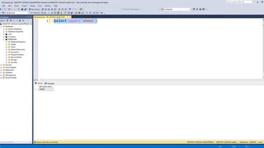Open the editor zoom level dropdown
The width and height of the screenshot is (264, 148).
point(41,80)
